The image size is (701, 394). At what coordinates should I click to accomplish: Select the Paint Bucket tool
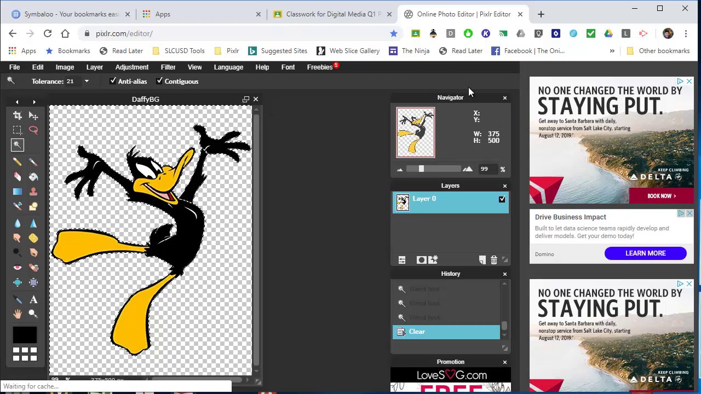[x=33, y=177]
